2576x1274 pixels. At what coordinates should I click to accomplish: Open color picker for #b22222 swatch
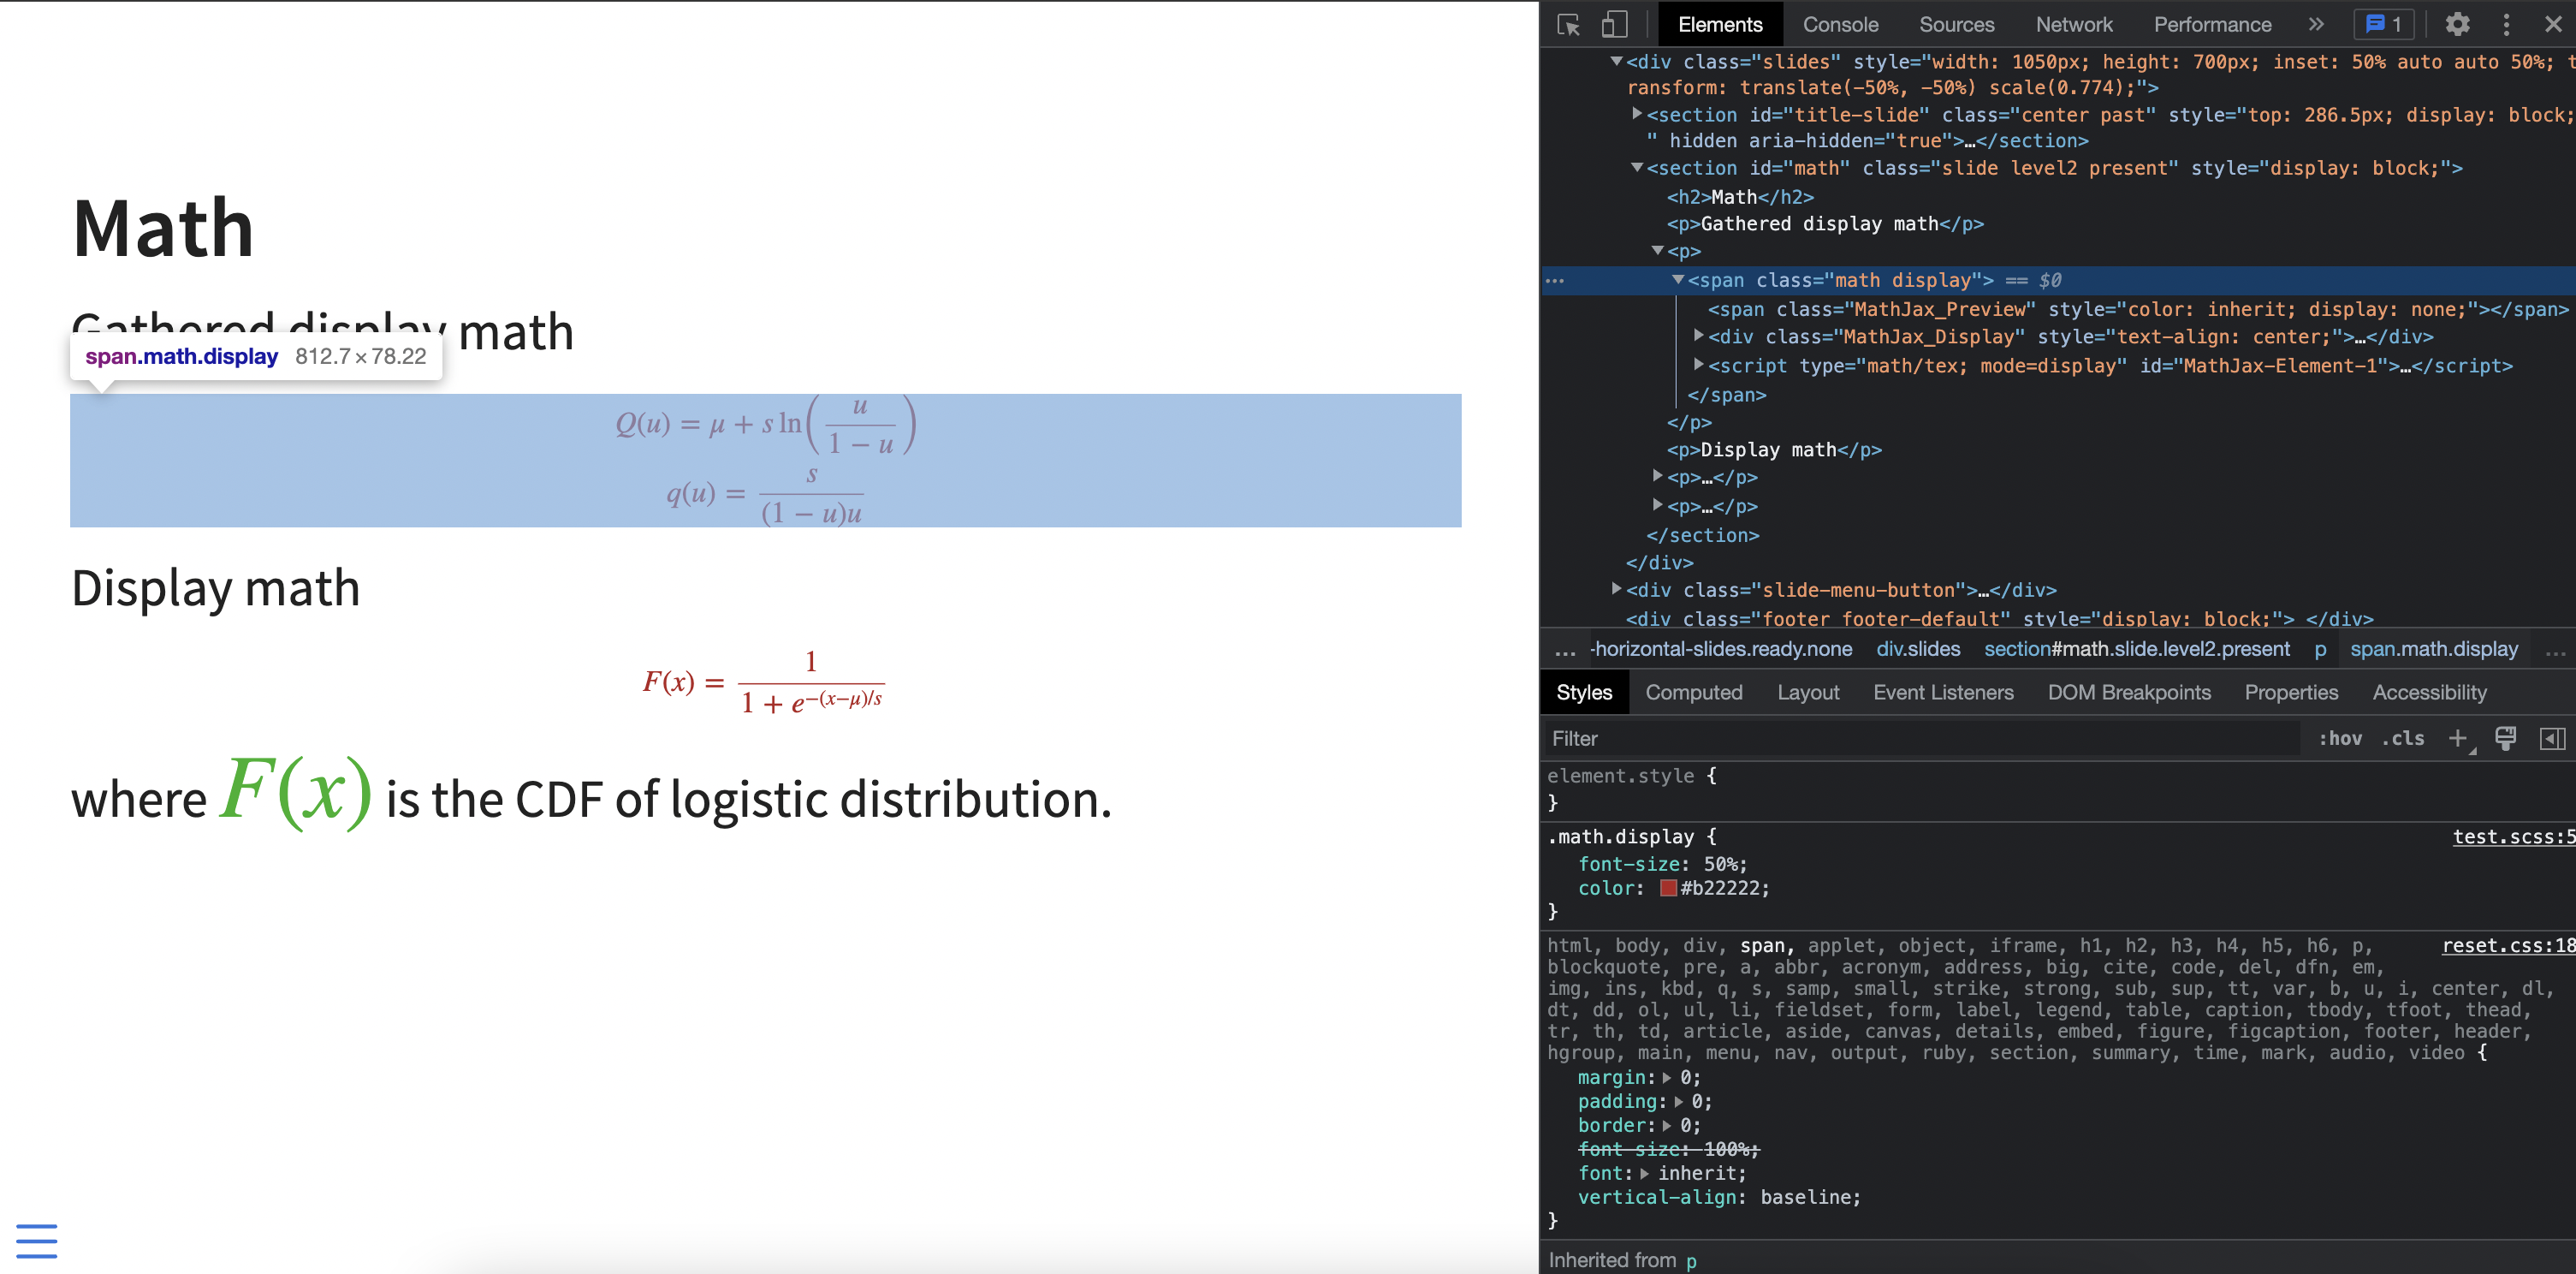(1668, 888)
